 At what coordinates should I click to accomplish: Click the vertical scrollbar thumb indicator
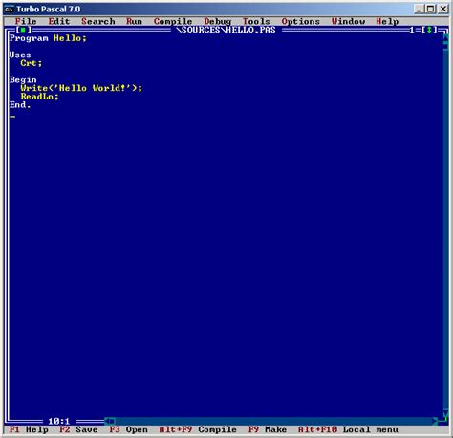[445, 47]
